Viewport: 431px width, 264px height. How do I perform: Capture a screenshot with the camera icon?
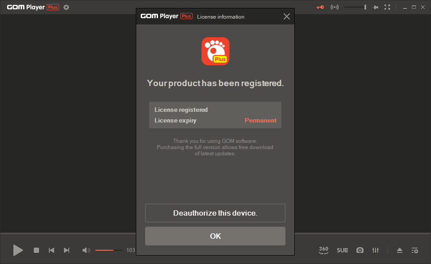pyautogui.click(x=360, y=250)
